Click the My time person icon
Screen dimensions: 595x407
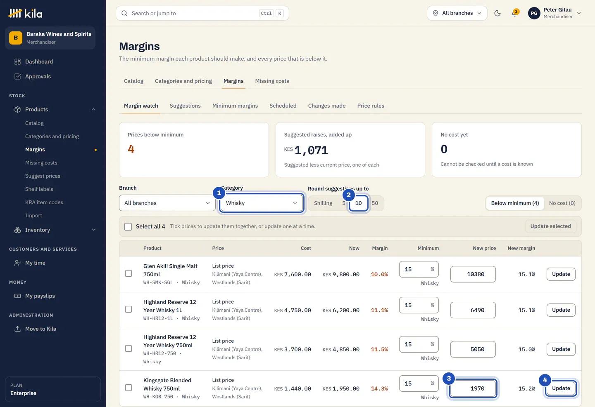(17, 263)
